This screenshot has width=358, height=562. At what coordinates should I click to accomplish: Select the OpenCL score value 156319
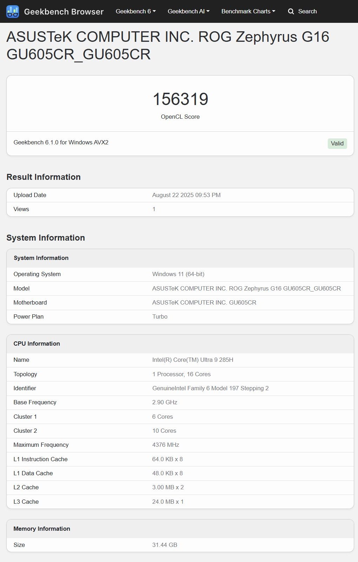click(180, 99)
